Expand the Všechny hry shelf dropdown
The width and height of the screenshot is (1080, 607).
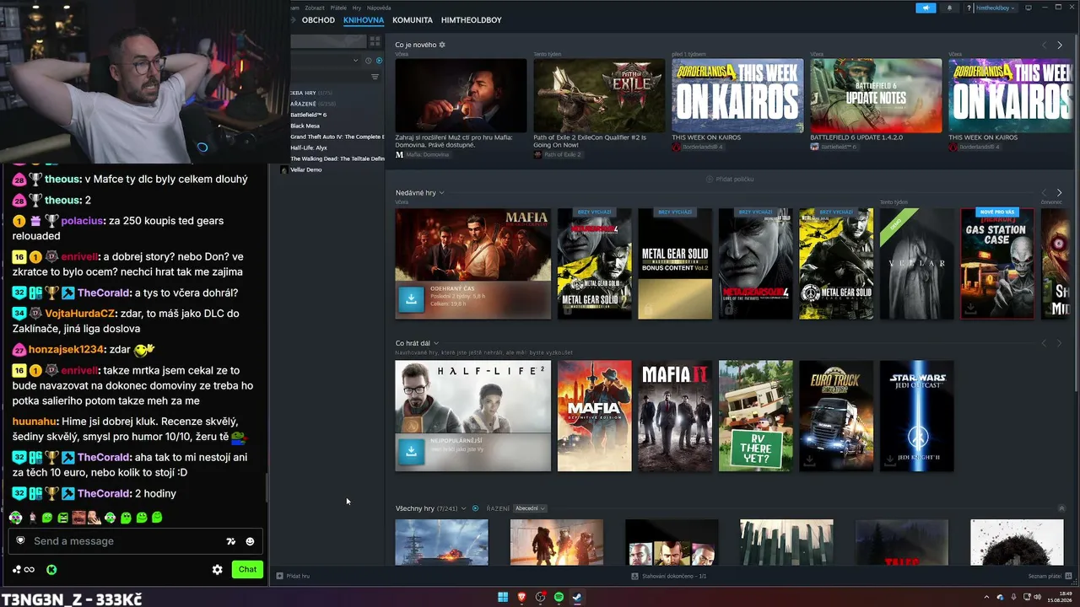pos(465,508)
